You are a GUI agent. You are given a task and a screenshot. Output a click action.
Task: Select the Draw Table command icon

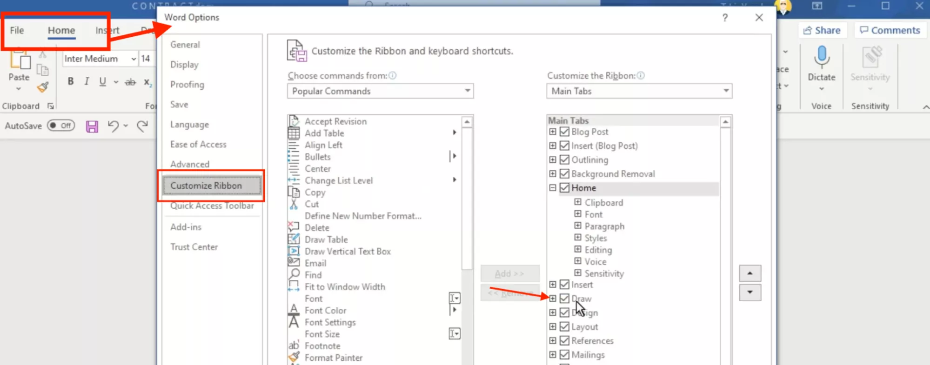click(294, 239)
